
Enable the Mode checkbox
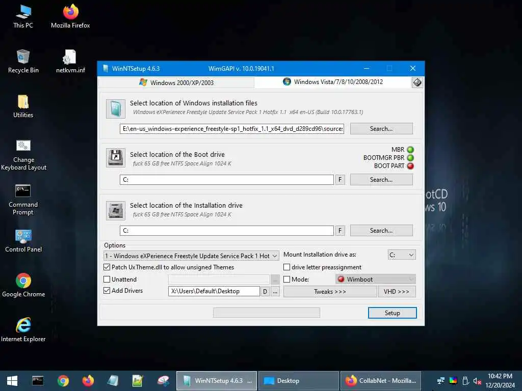pos(286,280)
